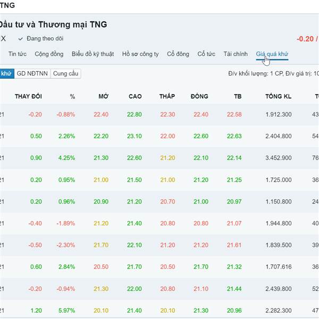This screenshot has width=319, height=319.
Task: Click average price 21.32 cell
Action: click(x=234, y=267)
